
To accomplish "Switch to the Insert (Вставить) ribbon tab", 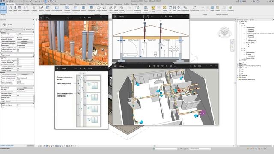I will pyautogui.click(x=55, y=4).
